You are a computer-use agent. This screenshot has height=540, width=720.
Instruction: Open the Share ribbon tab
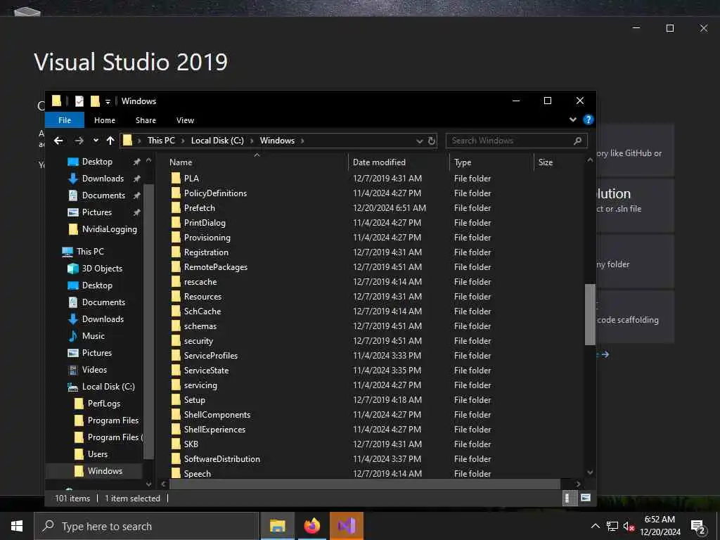(146, 120)
